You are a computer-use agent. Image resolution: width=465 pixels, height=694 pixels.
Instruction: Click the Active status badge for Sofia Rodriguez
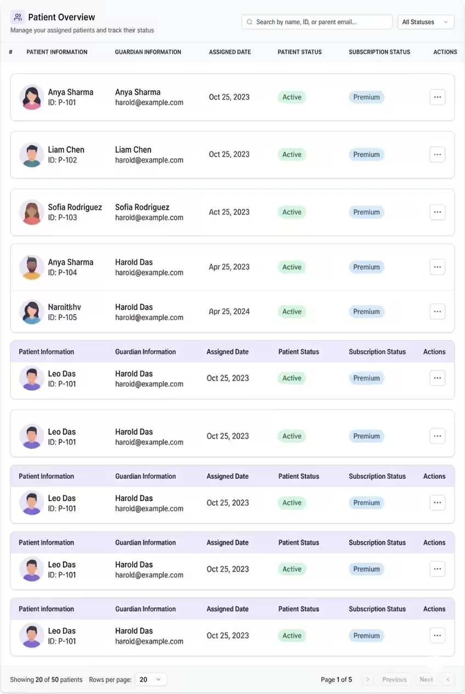[292, 212]
